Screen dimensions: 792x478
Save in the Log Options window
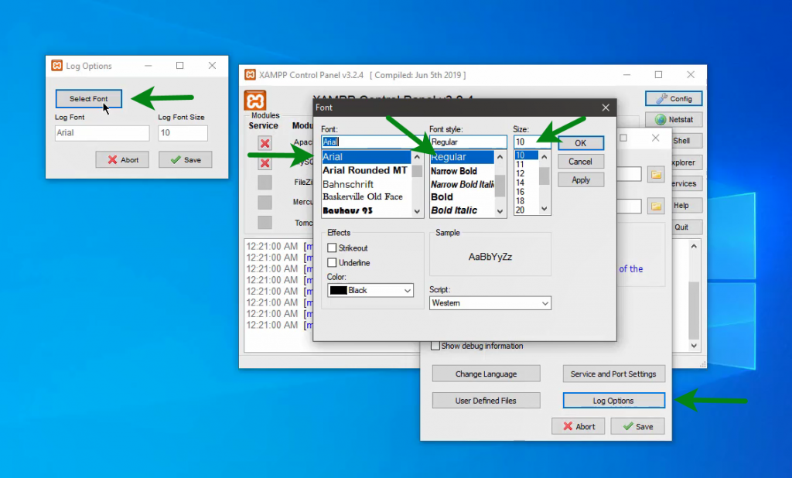click(186, 159)
